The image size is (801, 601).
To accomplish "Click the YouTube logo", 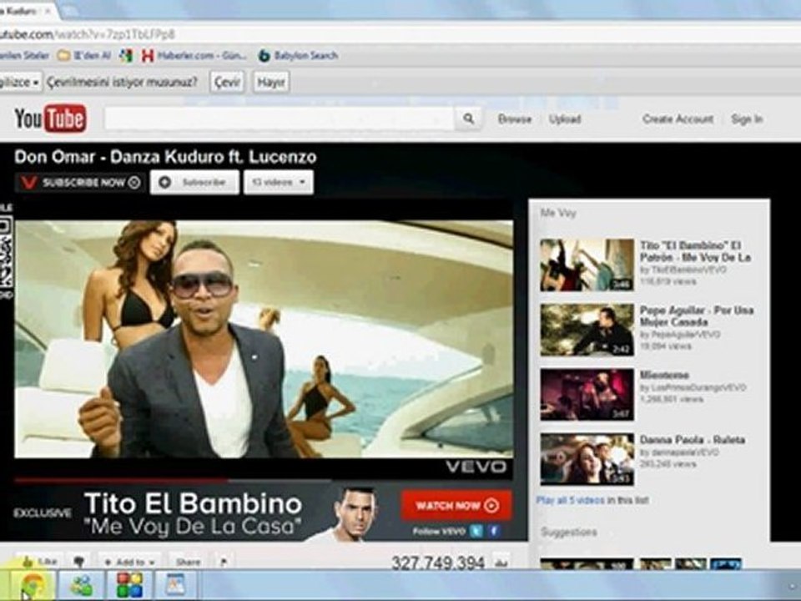I will 50,118.
